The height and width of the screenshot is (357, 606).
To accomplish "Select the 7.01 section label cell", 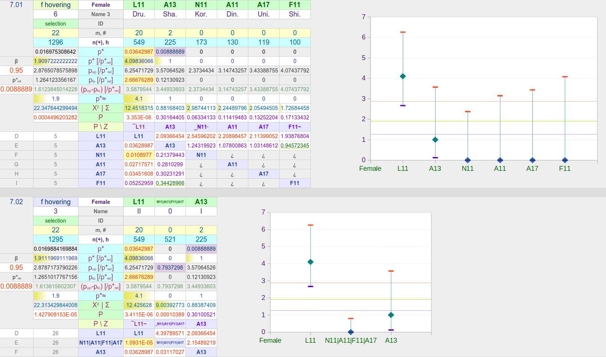I will [x=16, y=5].
